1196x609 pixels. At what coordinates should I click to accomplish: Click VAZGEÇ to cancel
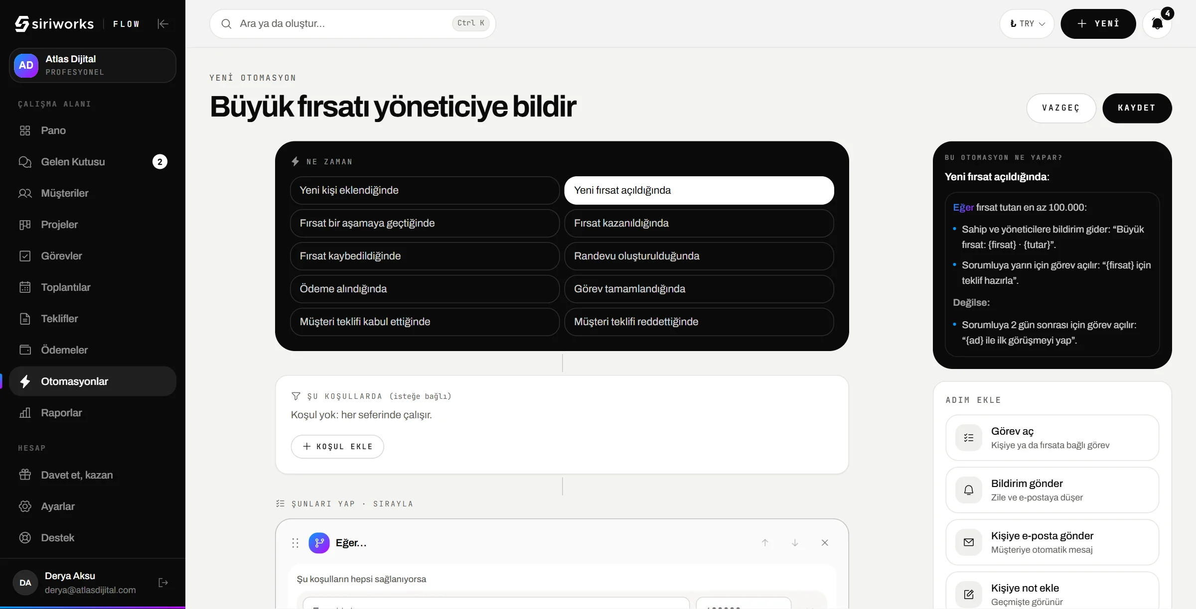[1061, 108]
